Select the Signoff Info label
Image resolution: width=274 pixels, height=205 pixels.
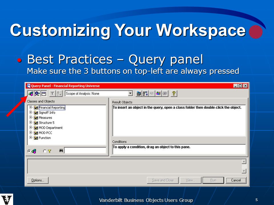47,113
